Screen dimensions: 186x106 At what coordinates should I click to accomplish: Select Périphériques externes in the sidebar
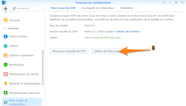point(22,93)
